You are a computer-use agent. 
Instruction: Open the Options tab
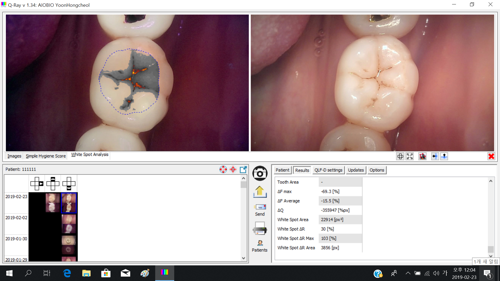point(377,170)
